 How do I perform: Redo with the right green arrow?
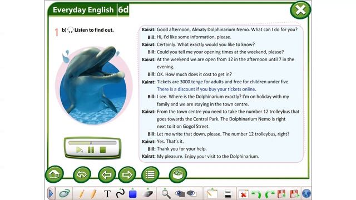[269, 194]
